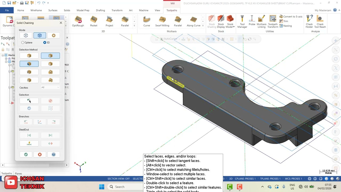Viewport: 341px width, 192px height.
Task: Choose Along Curve multiaxis toolpath
Action: 194,21
